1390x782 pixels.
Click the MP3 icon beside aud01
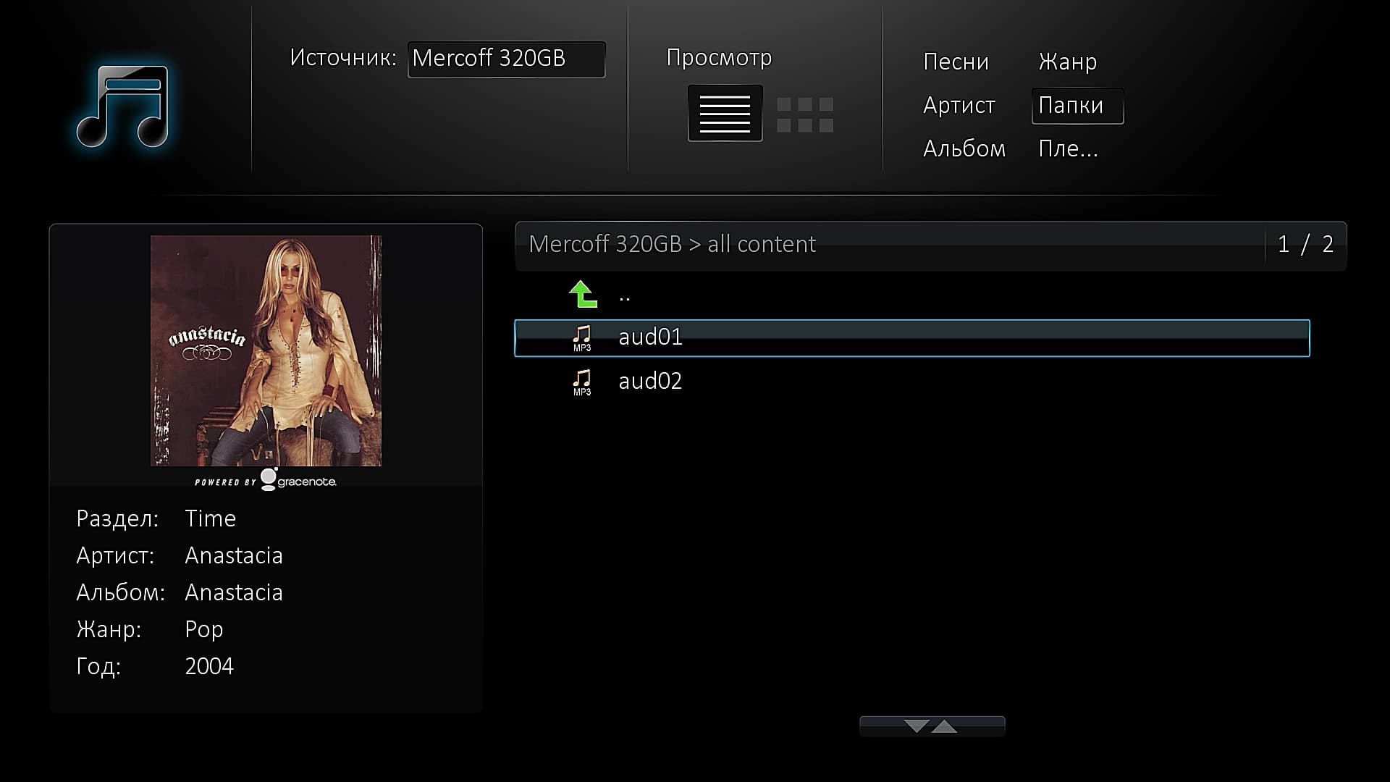pyautogui.click(x=582, y=337)
